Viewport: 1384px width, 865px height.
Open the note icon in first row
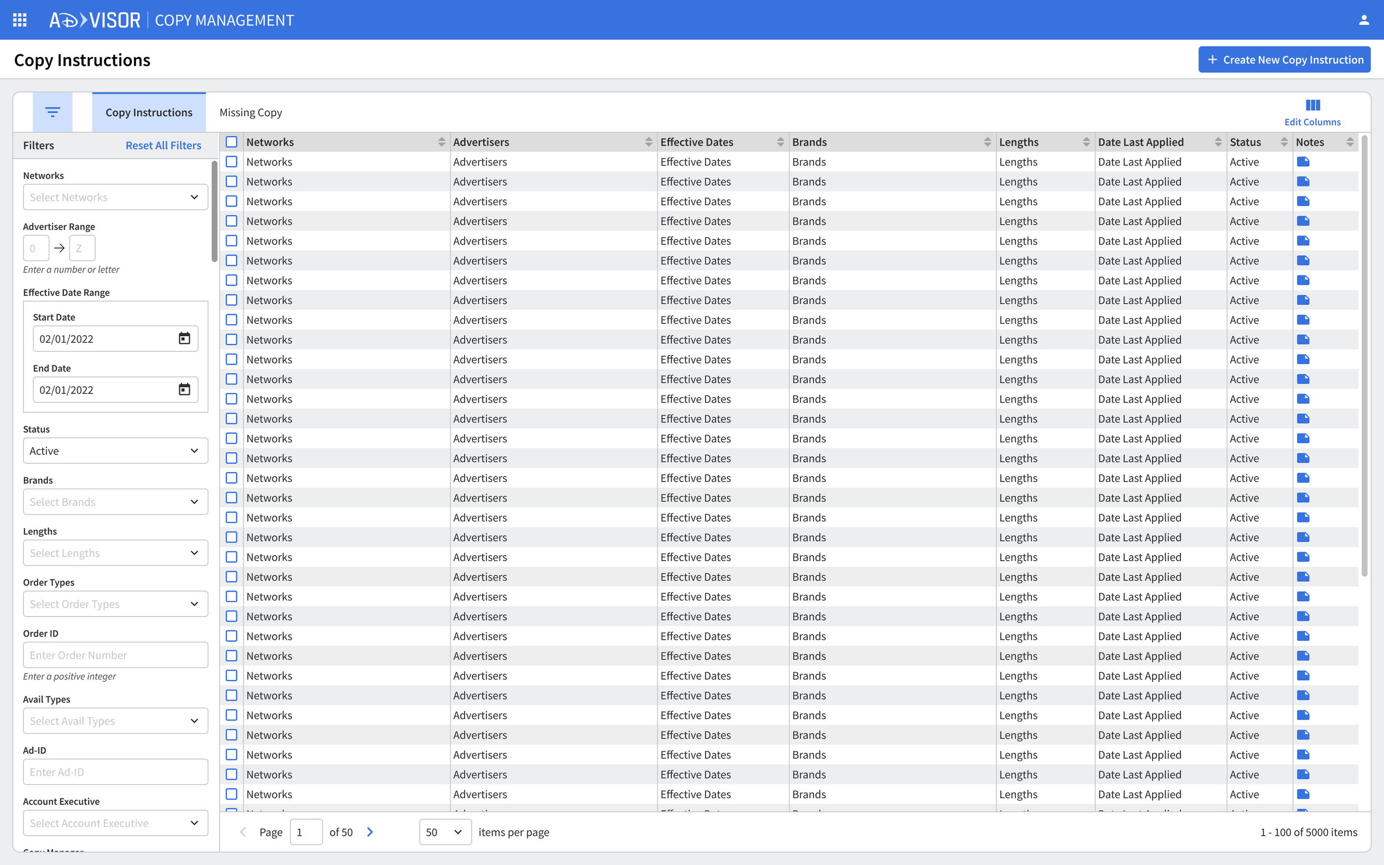[x=1303, y=162]
